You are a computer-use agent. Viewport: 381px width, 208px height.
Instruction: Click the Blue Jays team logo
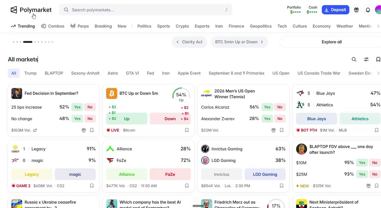(300, 93)
